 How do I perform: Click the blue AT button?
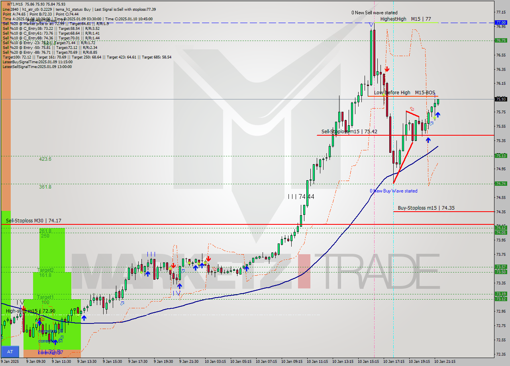click(x=10, y=352)
